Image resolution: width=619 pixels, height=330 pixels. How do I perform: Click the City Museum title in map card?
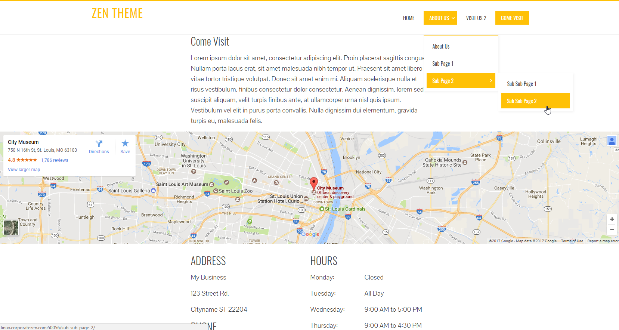[x=23, y=142]
